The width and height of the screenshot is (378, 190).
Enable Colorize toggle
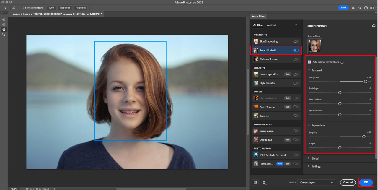296,116
